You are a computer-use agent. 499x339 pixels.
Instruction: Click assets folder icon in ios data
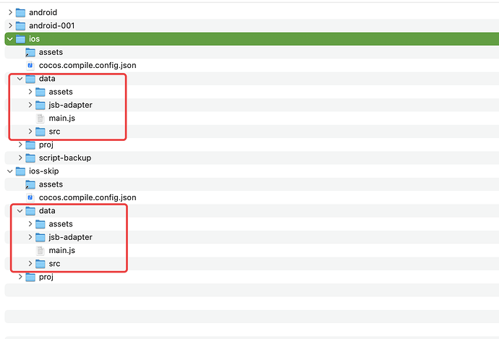[40, 93]
